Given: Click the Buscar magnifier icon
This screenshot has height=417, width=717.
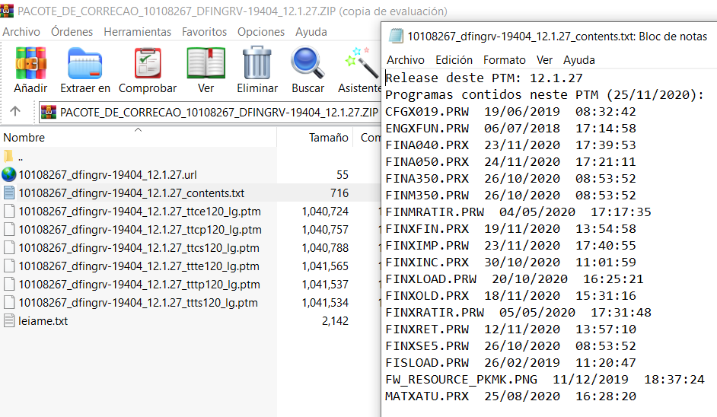Looking at the screenshot, I should pyautogui.click(x=308, y=64).
